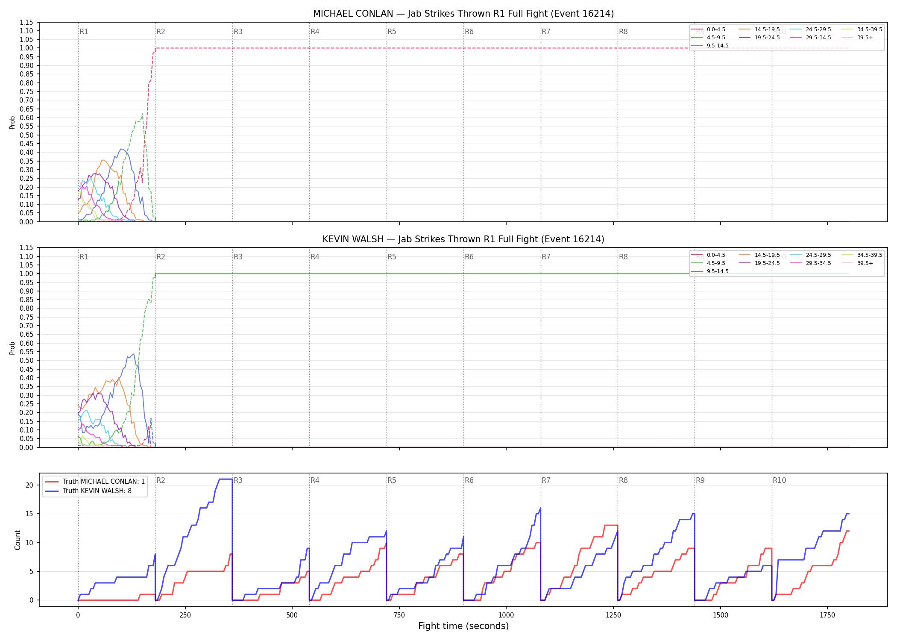Click '24.5-29.5' legend entry in Walsh chart
This screenshot has width=897, height=641.
(x=811, y=255)
